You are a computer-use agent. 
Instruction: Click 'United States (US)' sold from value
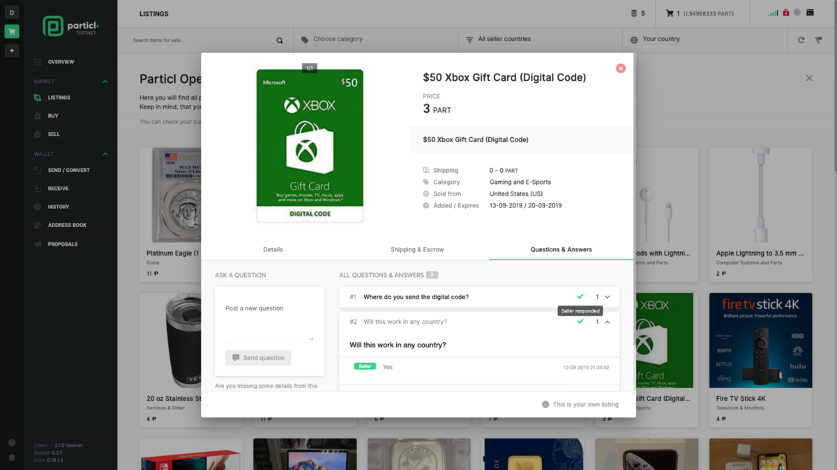[516, 194]
